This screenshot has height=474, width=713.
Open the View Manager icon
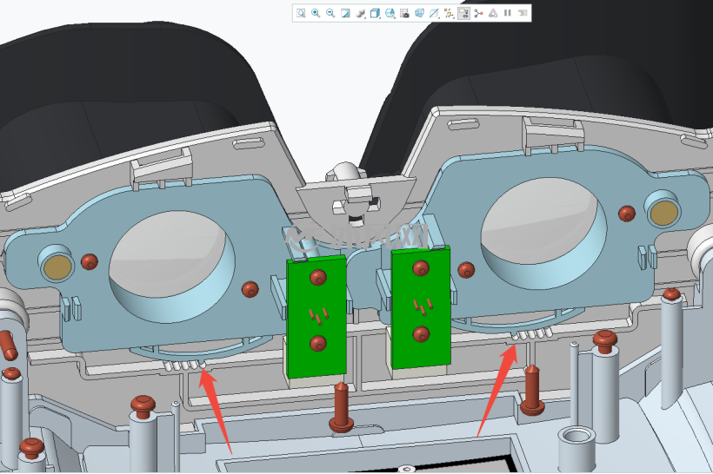coord(404,13)
